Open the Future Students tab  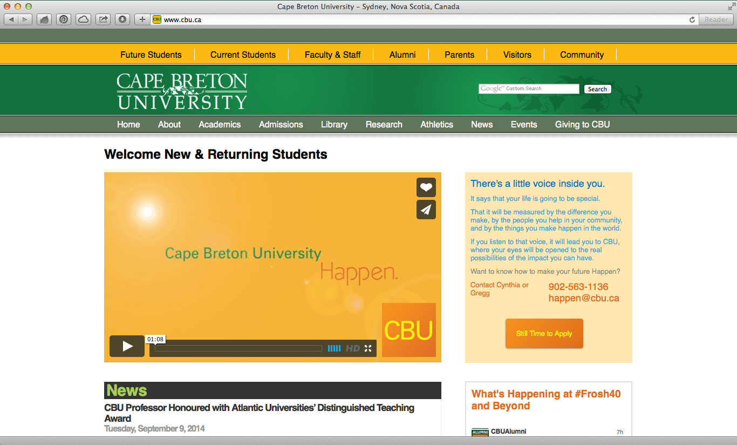point(151,55)
